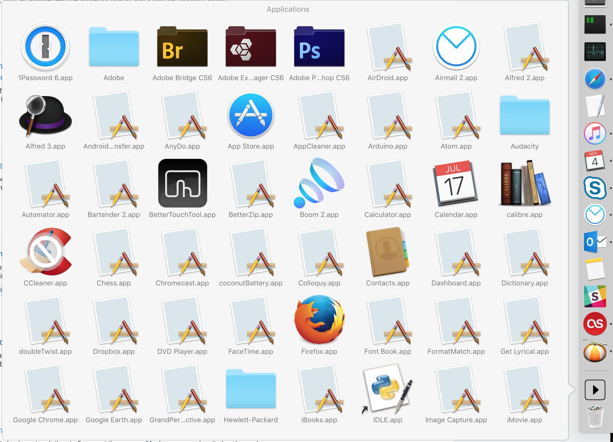Screen dimensions: 613x442
Task: Open Safari from the dock
Action: (596, 79)
